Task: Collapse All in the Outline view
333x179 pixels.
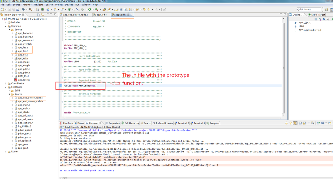Action: [316, 19]
